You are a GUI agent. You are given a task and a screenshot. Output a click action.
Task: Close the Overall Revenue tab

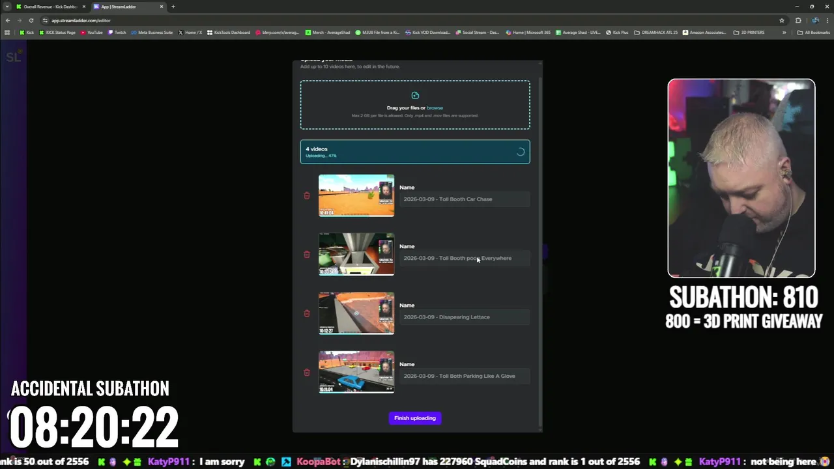[x=83, y=7]
